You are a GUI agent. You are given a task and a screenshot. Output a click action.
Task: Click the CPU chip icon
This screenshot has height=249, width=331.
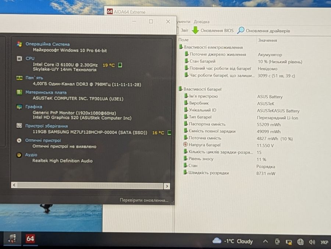tap(19, 58)
